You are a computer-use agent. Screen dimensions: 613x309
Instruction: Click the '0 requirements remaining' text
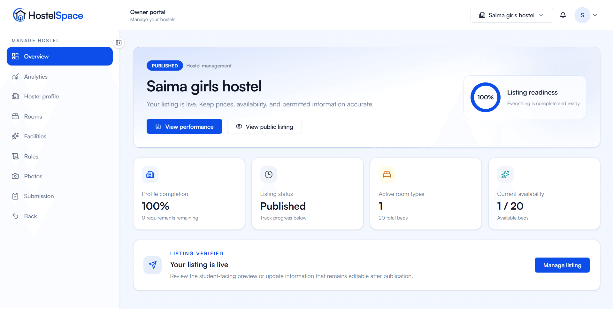tap(170, 218)
